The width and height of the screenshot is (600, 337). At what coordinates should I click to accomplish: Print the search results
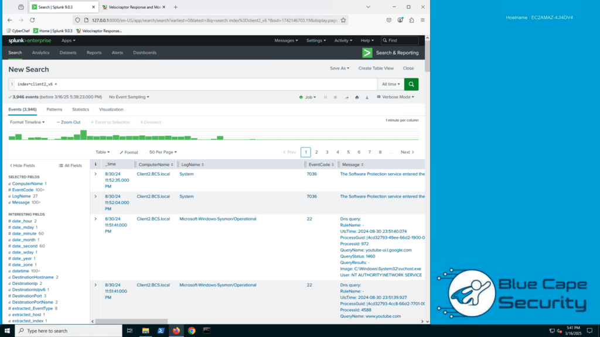coord(356,97)
